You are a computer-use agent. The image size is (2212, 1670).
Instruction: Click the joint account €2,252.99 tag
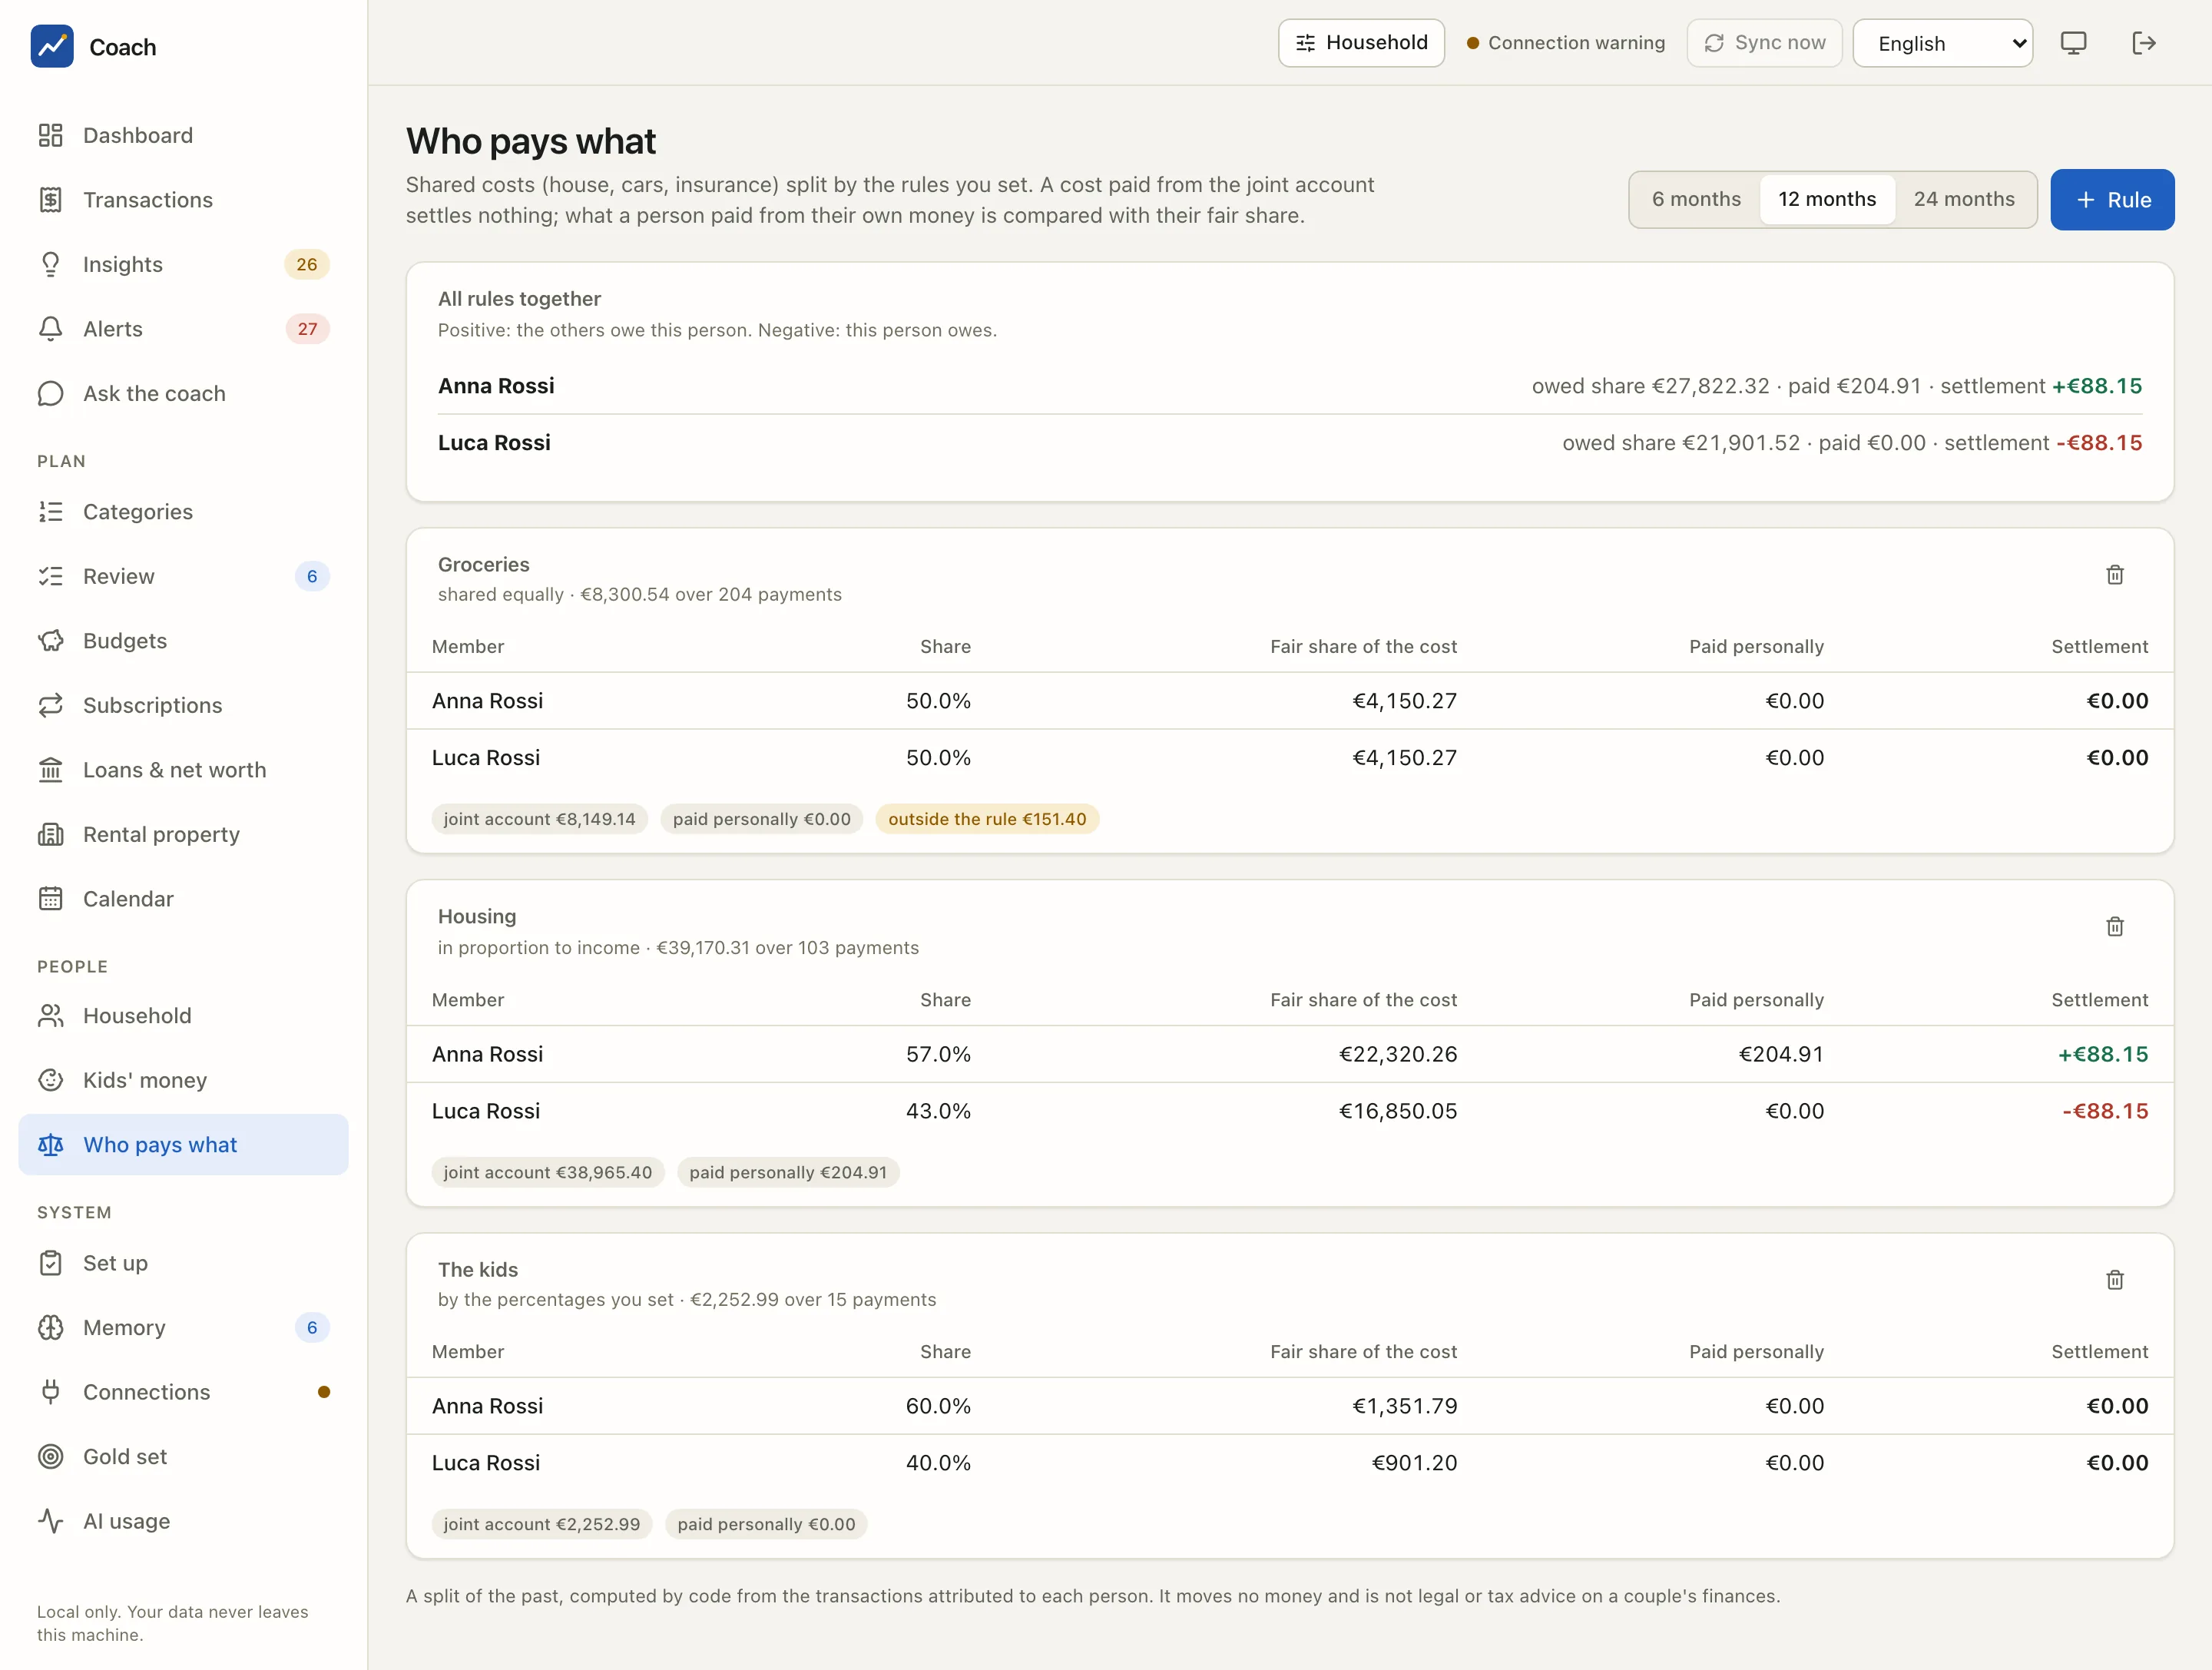pyautogui.click(x=542, y=1524)
